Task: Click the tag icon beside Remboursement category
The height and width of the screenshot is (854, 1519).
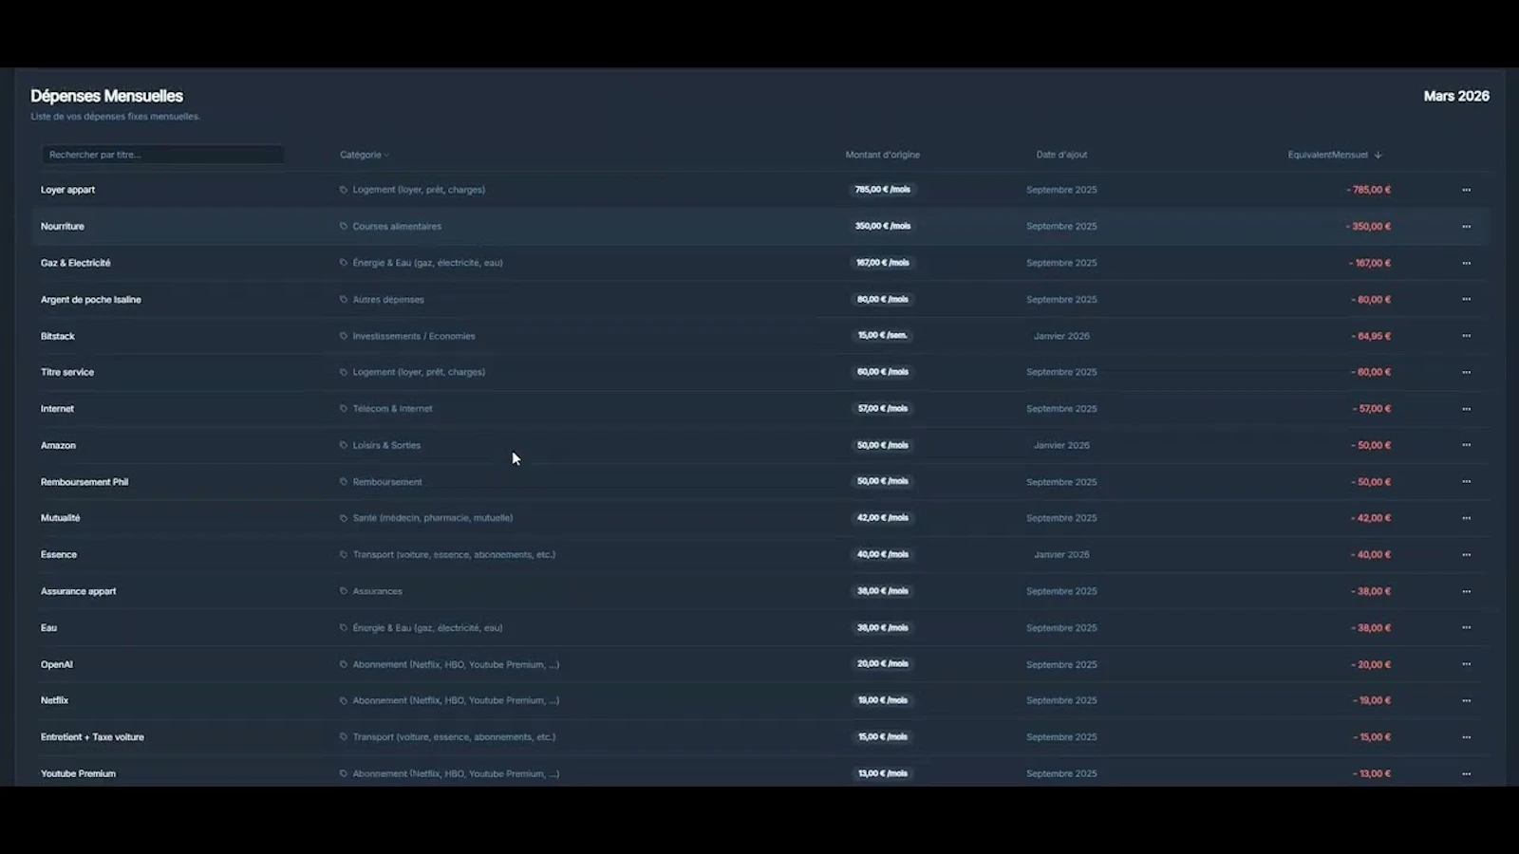Action: click(x=344, y=482)
